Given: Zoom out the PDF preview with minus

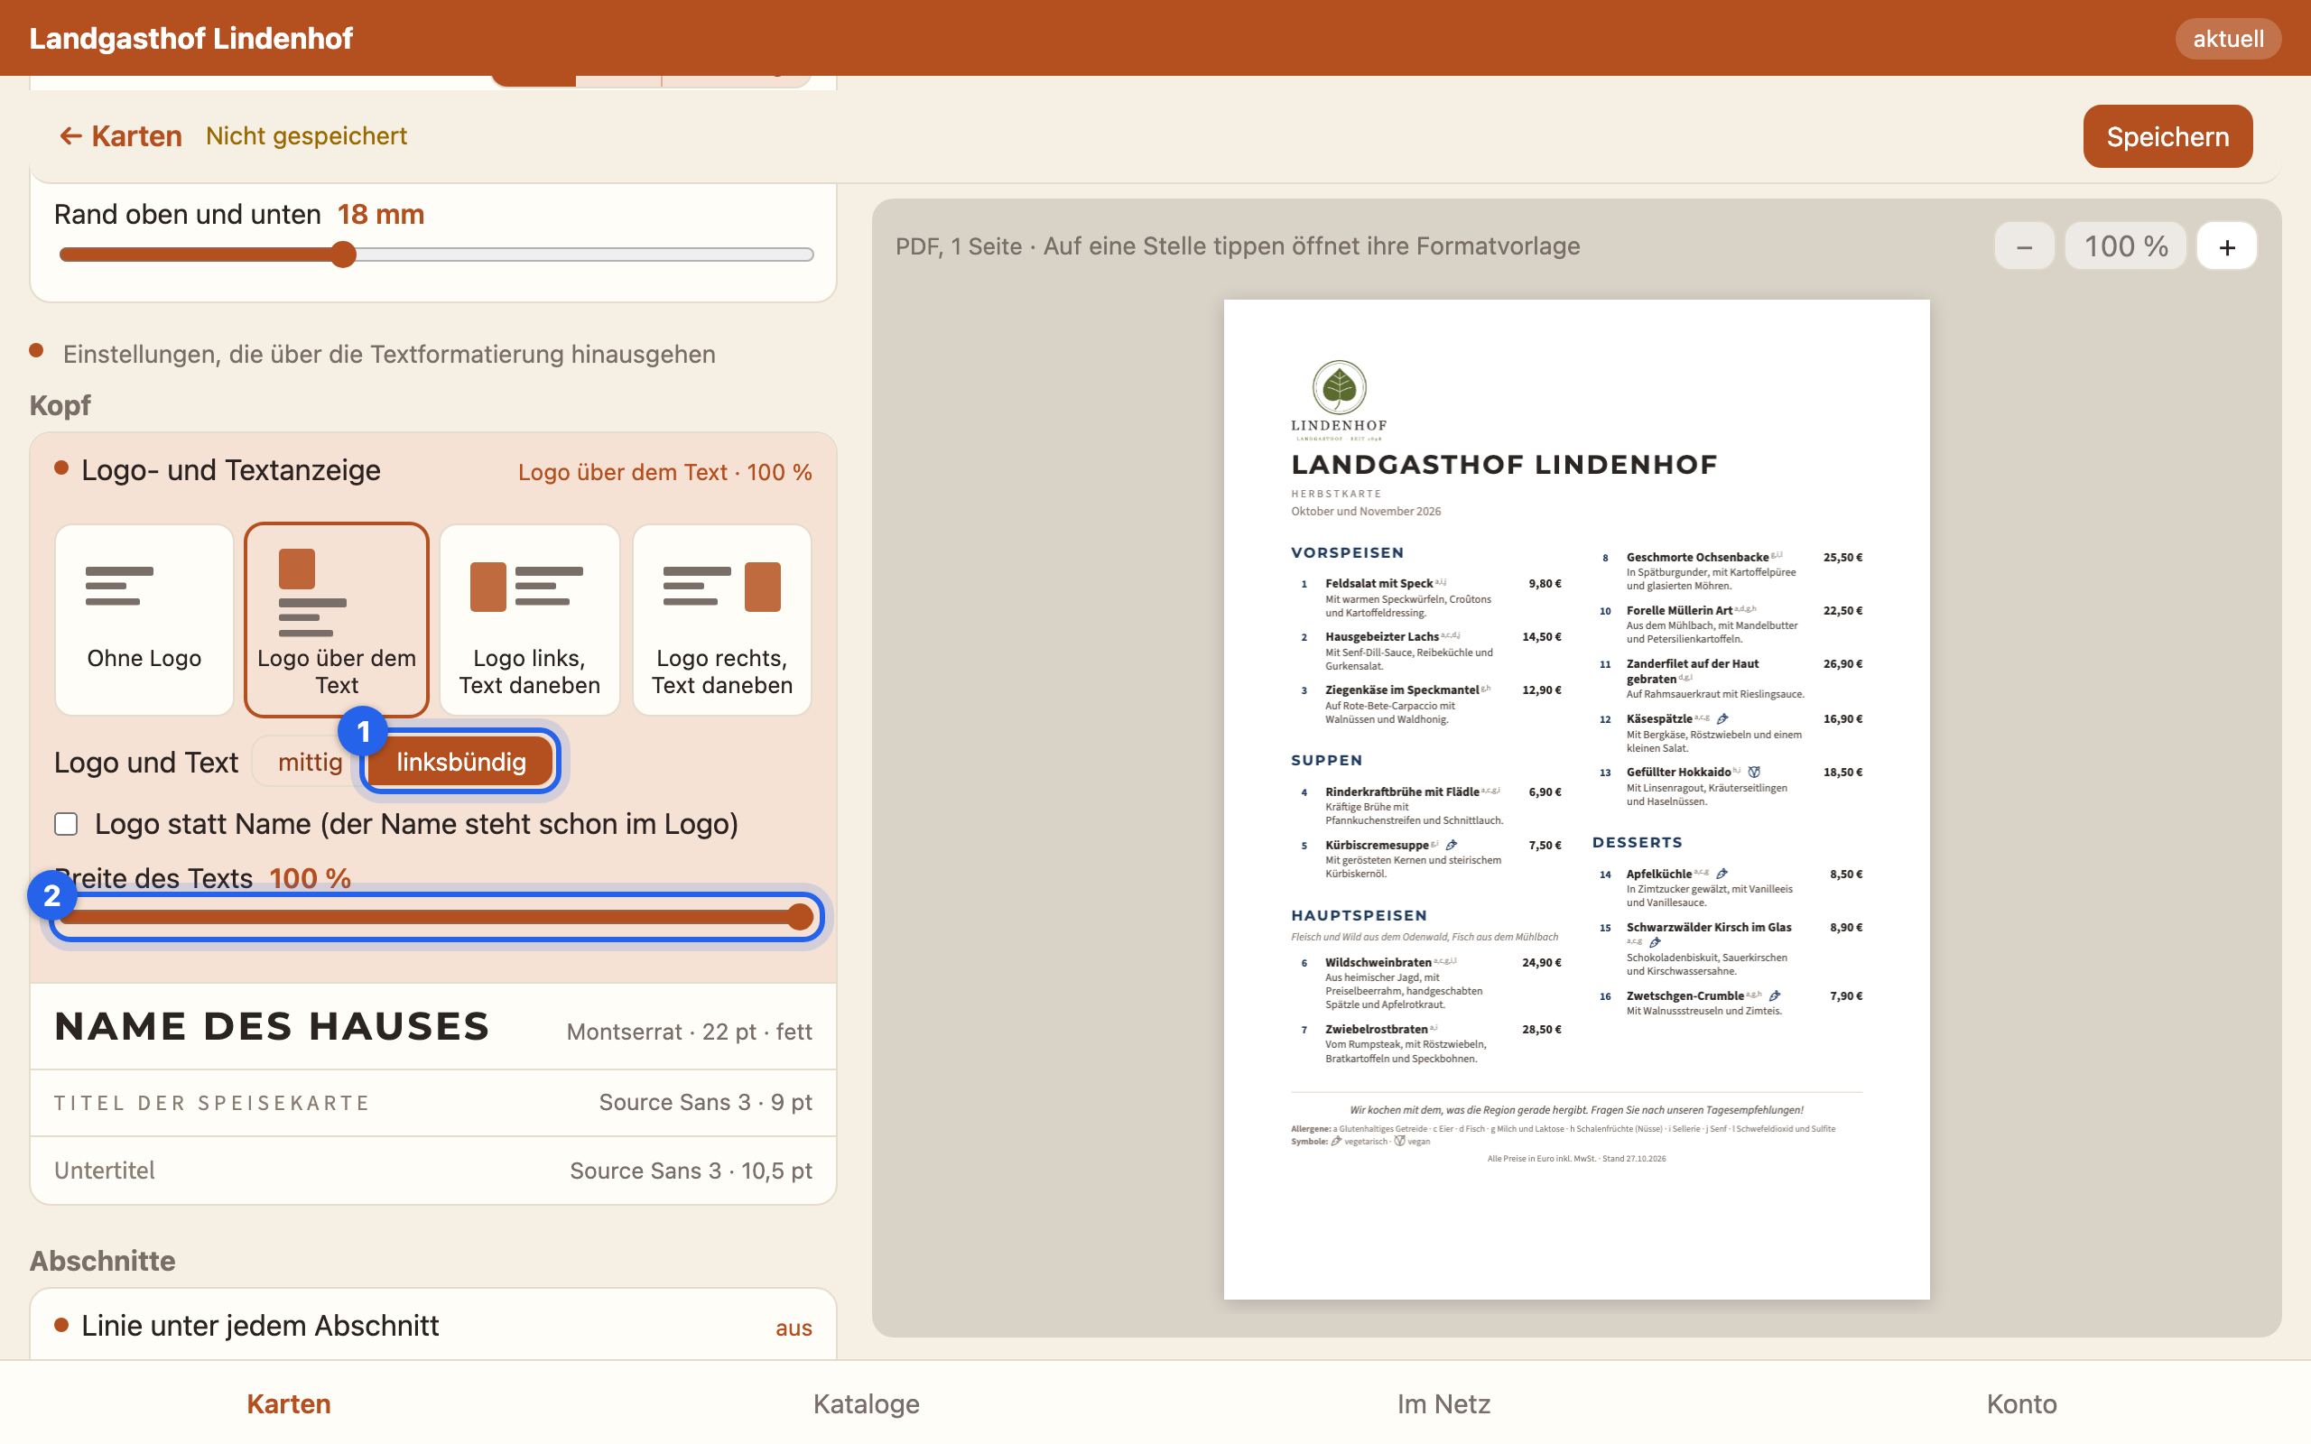Looking at the screenshot, I should pyautogui.click(x=2024, y=246).
